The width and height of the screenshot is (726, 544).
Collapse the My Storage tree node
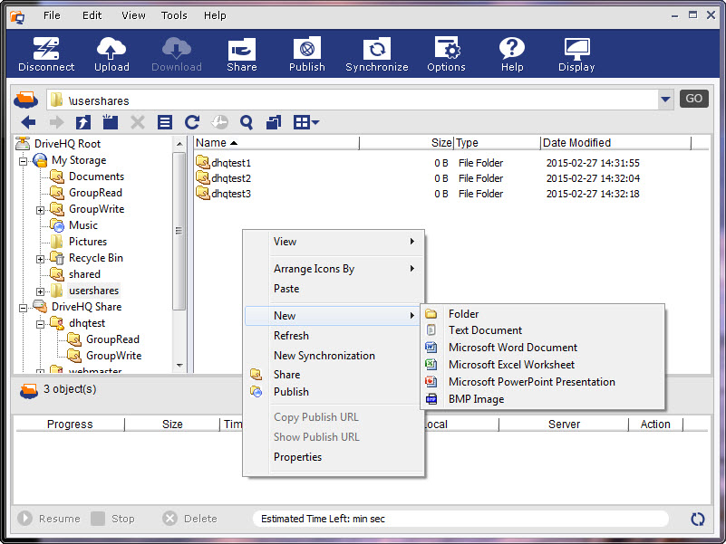(24, 161)
